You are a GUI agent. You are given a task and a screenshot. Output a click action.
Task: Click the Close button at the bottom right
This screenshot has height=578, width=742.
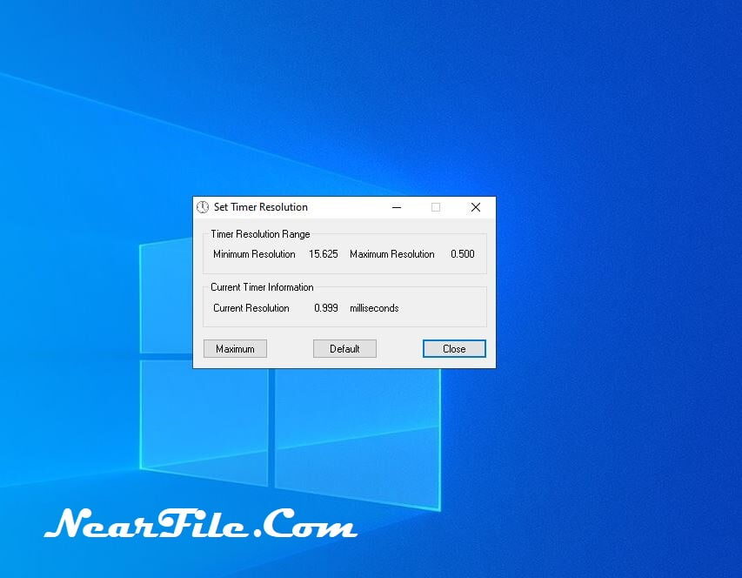[453, 348]
